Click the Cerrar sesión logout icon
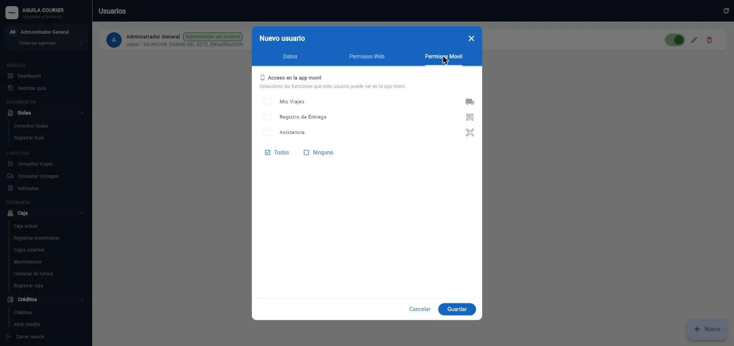The image size is (734, 346). (x=8, y=337)
